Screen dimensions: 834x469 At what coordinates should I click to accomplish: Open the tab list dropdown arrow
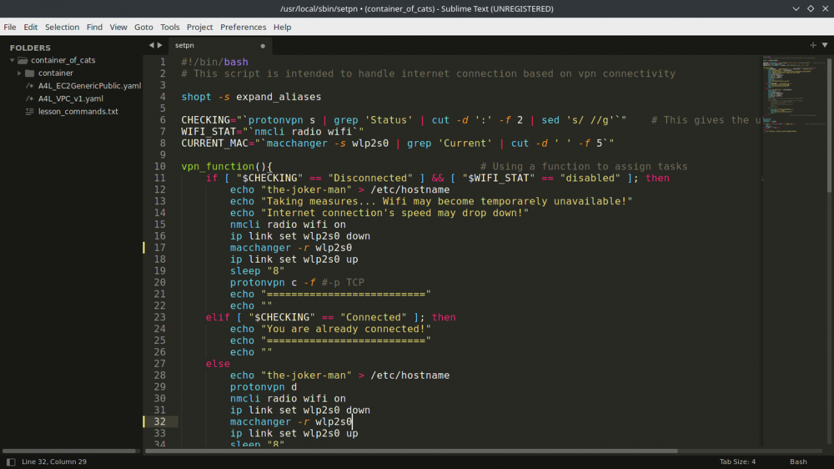[824, 44]
